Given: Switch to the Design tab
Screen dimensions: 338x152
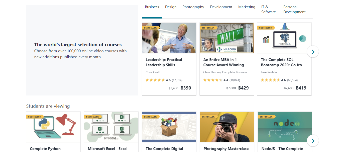Looking at the screenshot, I should pyautogui.click(x=171, y=7).
